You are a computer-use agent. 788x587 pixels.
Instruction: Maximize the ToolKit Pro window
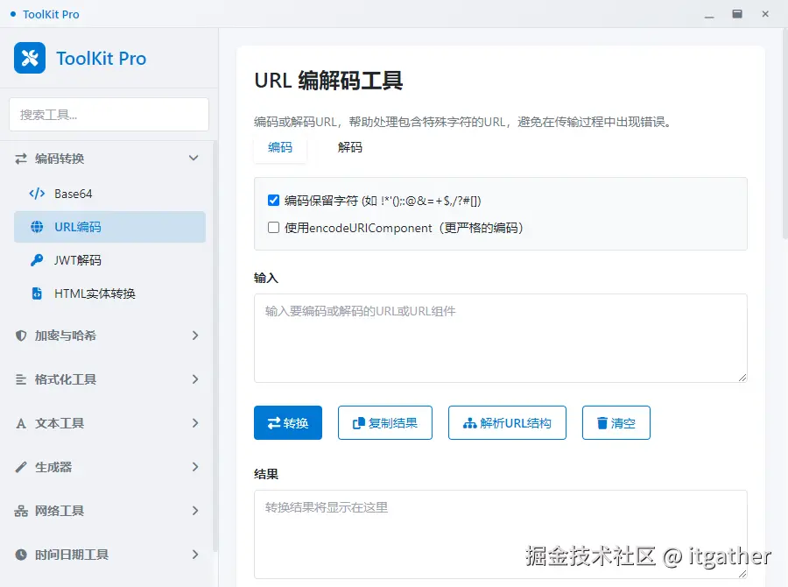click(x=737, y=14)
